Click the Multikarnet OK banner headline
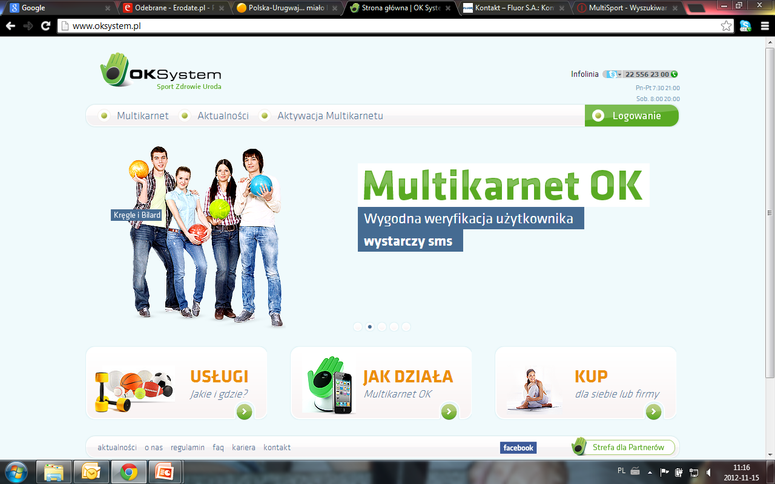The image size is (775, 484). (503, 185)
